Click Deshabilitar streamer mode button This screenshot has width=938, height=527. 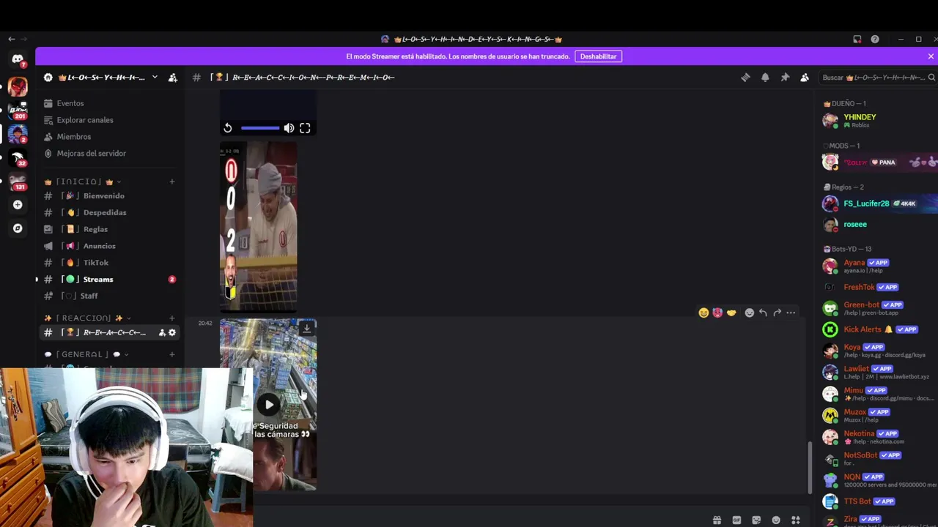pos(598,56)
